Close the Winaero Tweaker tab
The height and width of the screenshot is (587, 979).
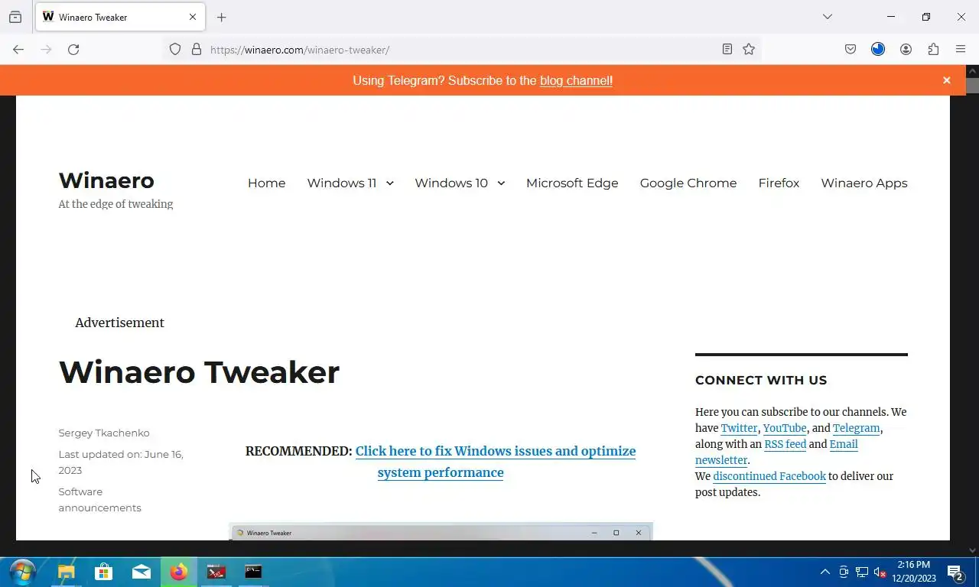(193, 17)
